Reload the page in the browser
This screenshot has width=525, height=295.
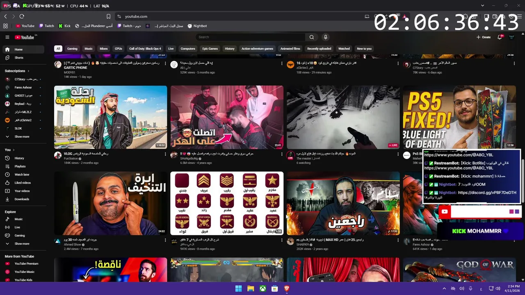point(22,16)
